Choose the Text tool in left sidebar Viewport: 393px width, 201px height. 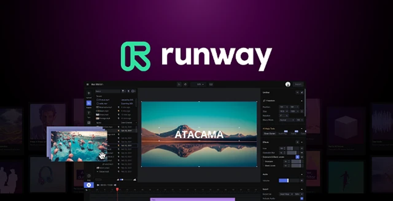(89, 113)
